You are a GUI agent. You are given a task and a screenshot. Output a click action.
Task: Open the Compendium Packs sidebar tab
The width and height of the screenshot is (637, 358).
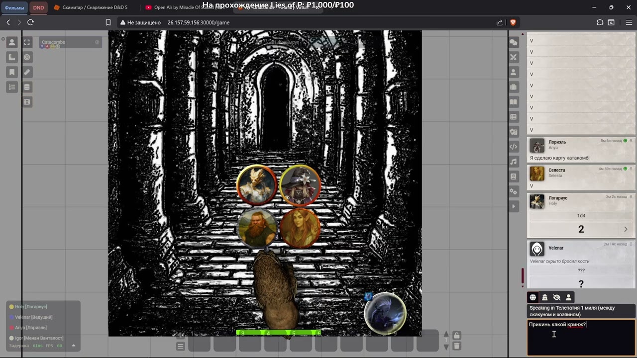pyautogui.click(x=514, y=177)
